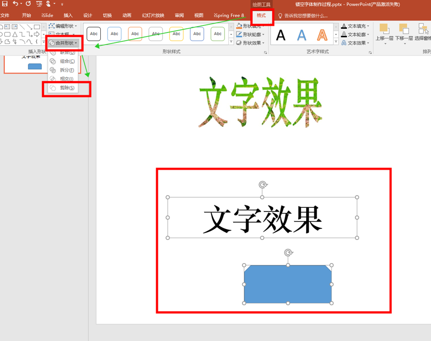Image resolution: width=431 pixels, height=341 pixels.
Task: Switch to the 设计 tab
Action: 88,15
